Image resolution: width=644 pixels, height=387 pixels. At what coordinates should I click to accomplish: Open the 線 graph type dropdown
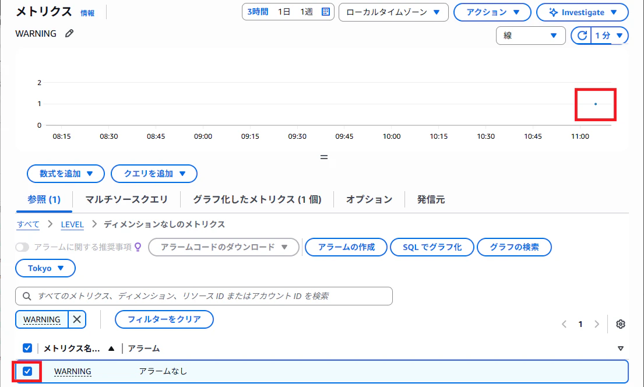pyautogui.click(x=530, y=36)
